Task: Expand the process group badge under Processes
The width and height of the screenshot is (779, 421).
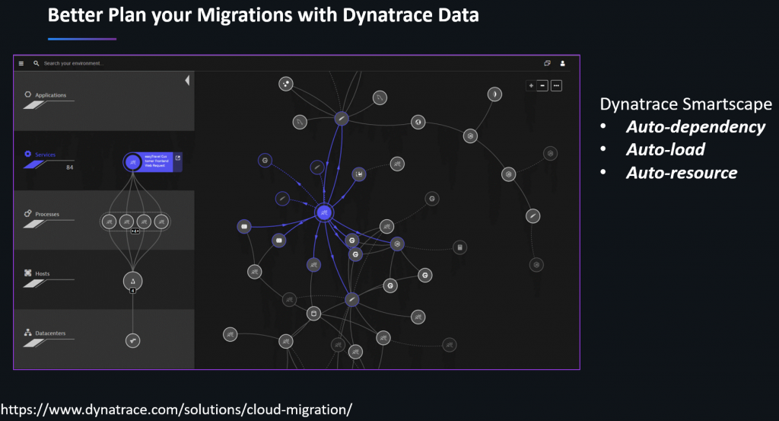Action: click(x=135, y=231)
